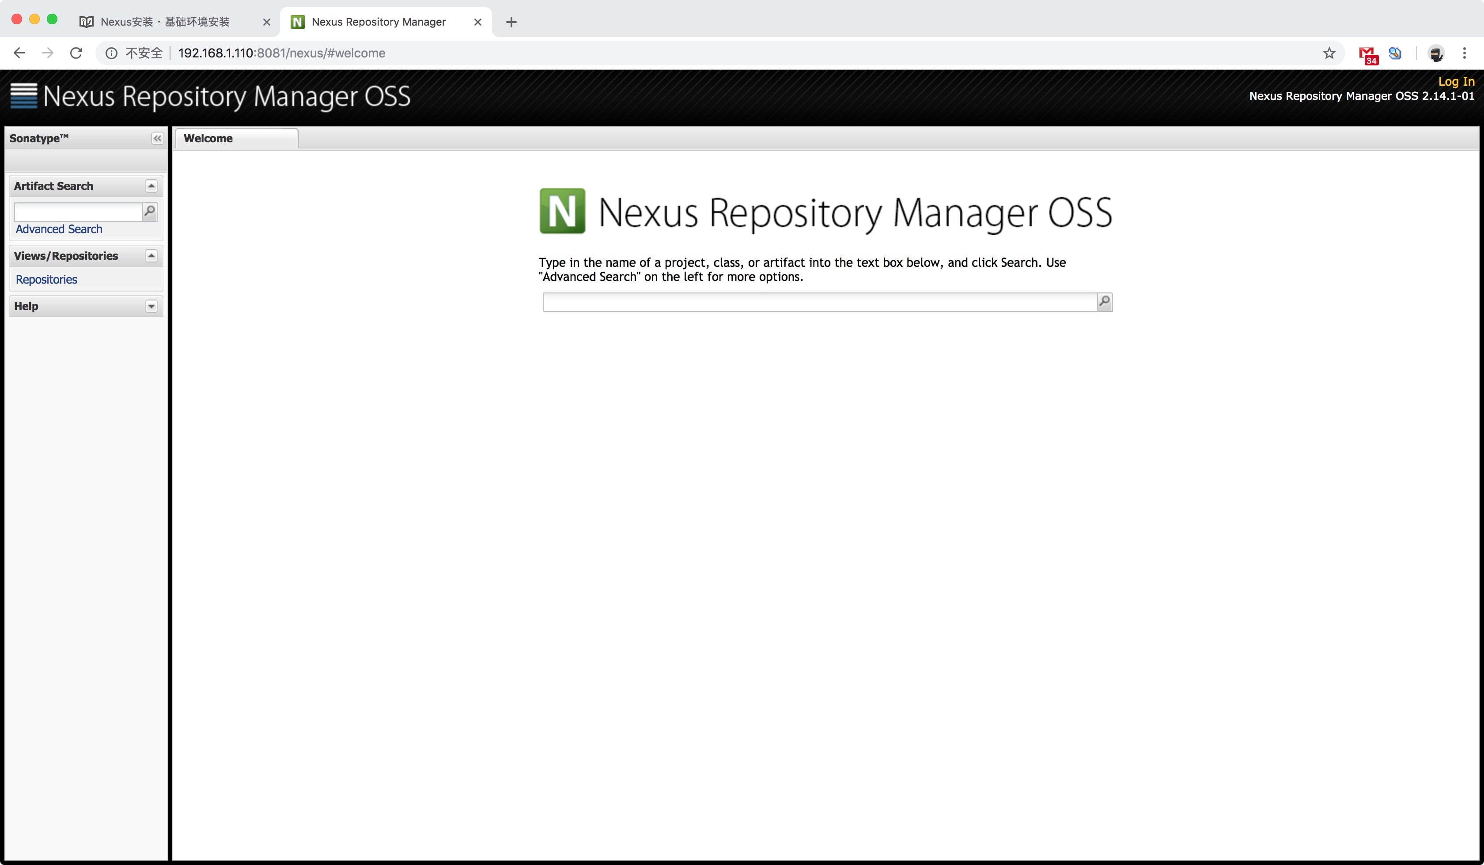Image resolution: width=1484 pixels, height=865 pixels.
Task: Focus the main welcome search text box
Action: [818, 302]
